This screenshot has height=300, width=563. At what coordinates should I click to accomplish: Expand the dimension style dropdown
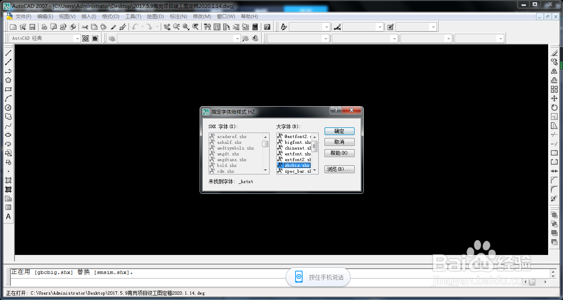click(x=380, y=27)
